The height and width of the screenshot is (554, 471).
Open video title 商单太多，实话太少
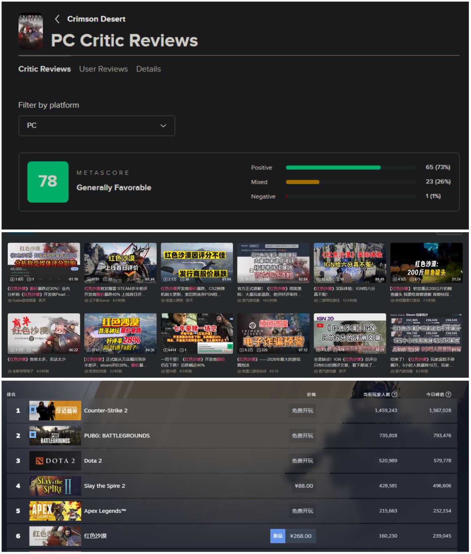pyautogui.click(x=37, y=359)
